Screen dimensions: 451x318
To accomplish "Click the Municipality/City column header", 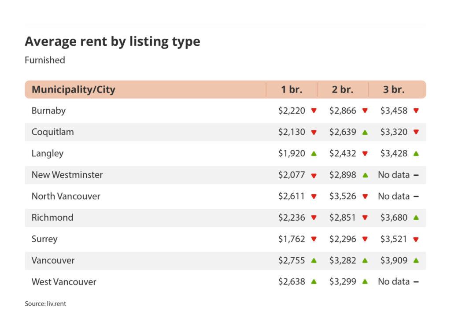I will [x=73, y=89].
